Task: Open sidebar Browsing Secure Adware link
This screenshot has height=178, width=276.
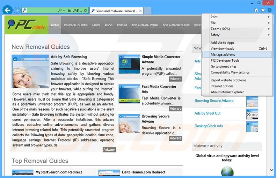Action: [214, 101]
